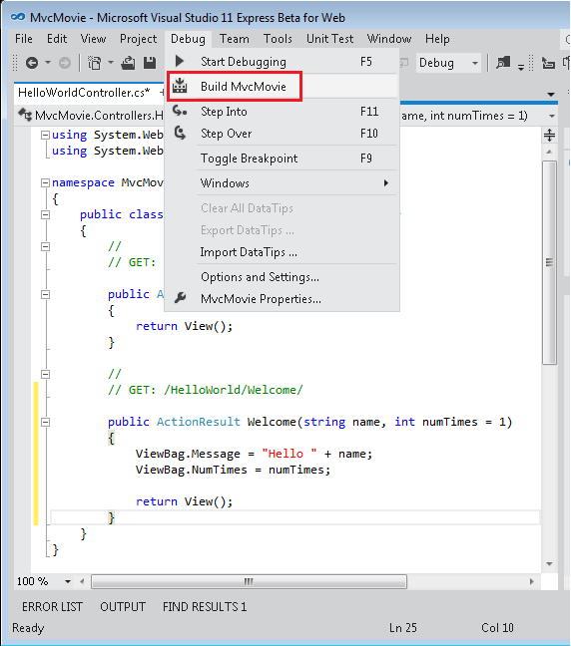This screenshot has width=571, height=646.
Task: Open the tab overflow dropdown arrow
Action: 551,95
